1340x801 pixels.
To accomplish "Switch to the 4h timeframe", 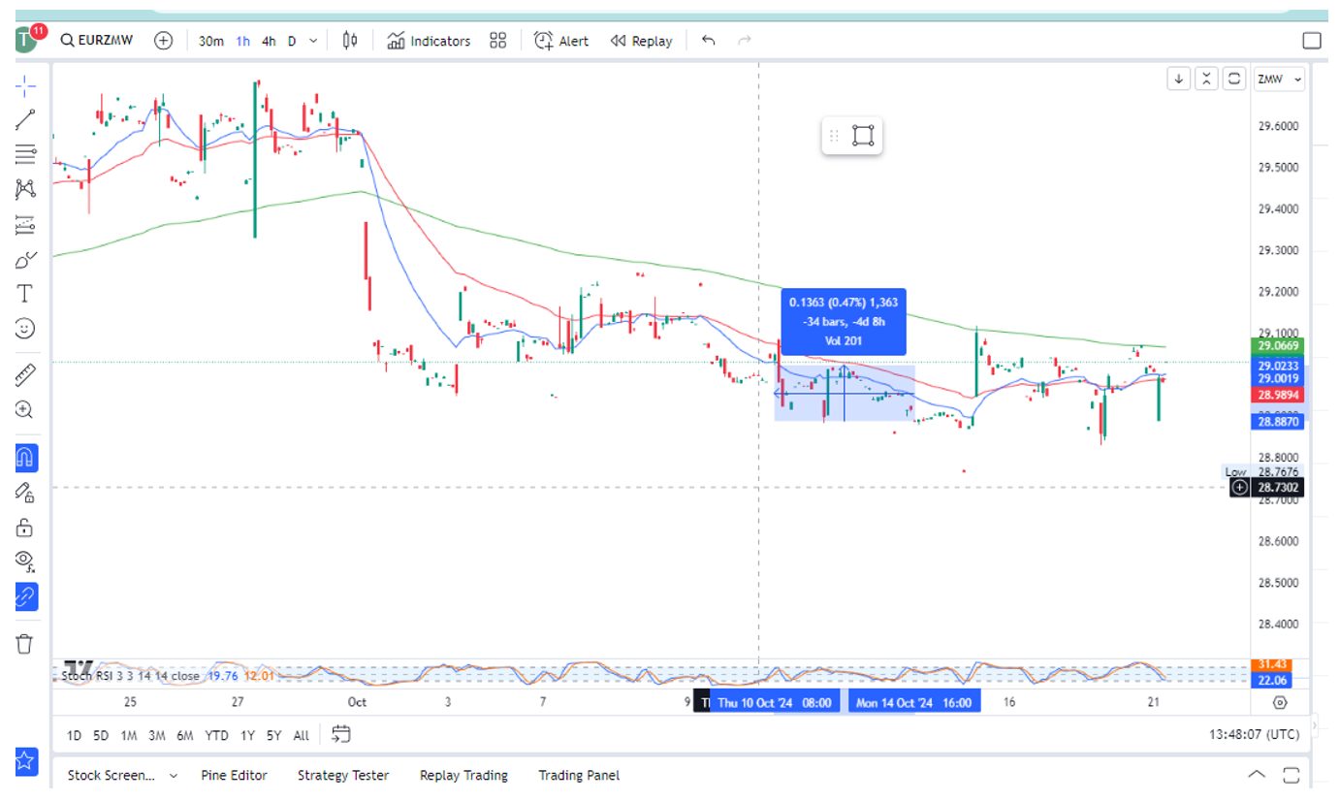I will click(x=269, y=41).
